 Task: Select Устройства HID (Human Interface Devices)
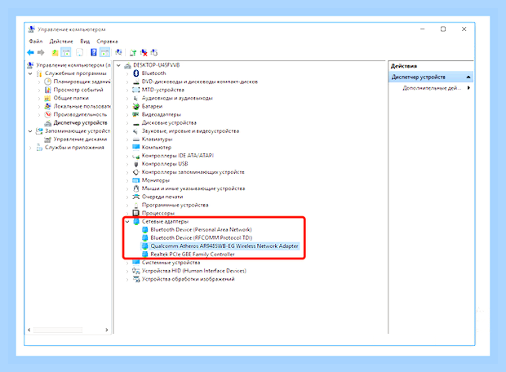click(x=194, y=271)
